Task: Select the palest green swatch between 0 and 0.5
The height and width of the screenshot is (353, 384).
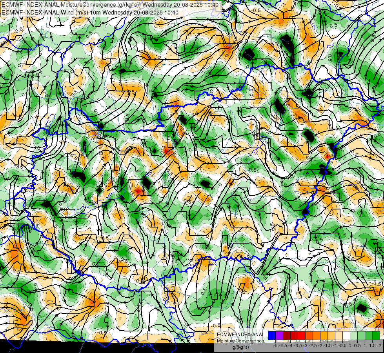Action: (x=354, y=336)
